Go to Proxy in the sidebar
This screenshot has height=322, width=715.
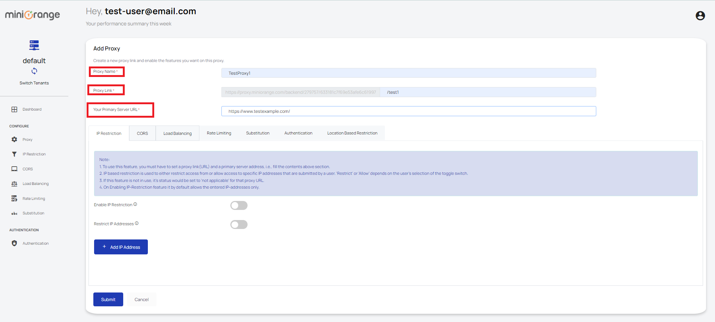[x=27, y=139]
